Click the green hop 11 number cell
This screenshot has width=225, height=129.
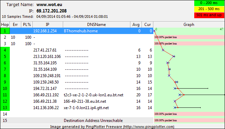(x=5, y=95)
